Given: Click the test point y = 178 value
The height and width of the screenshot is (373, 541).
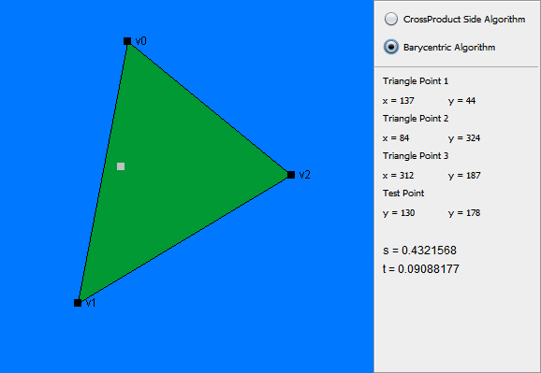Looking at the screenshot, I should click(464, 213).
